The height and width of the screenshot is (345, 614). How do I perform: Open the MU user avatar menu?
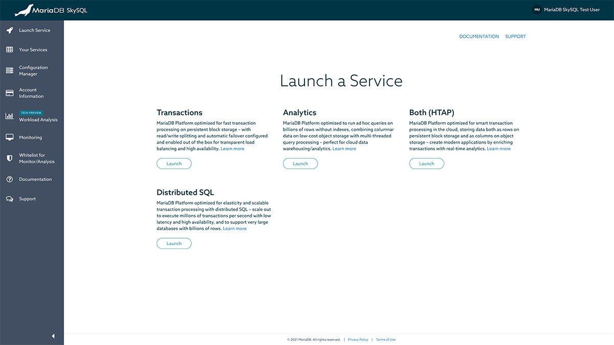[537, 10]
